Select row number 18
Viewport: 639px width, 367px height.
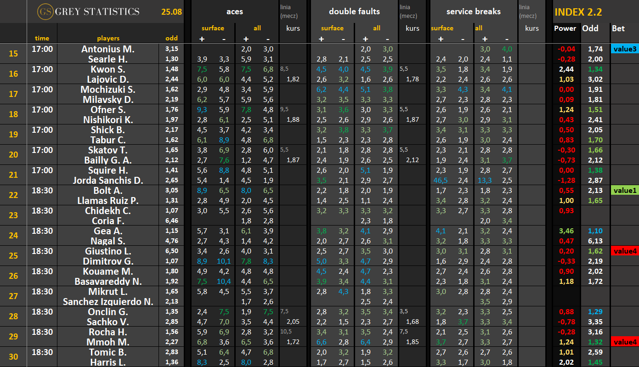pos(13,114)
